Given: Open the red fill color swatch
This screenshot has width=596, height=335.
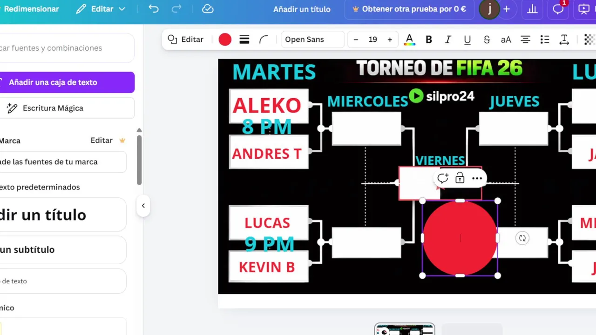Looking at the screenshot, I should click(225, 40).
